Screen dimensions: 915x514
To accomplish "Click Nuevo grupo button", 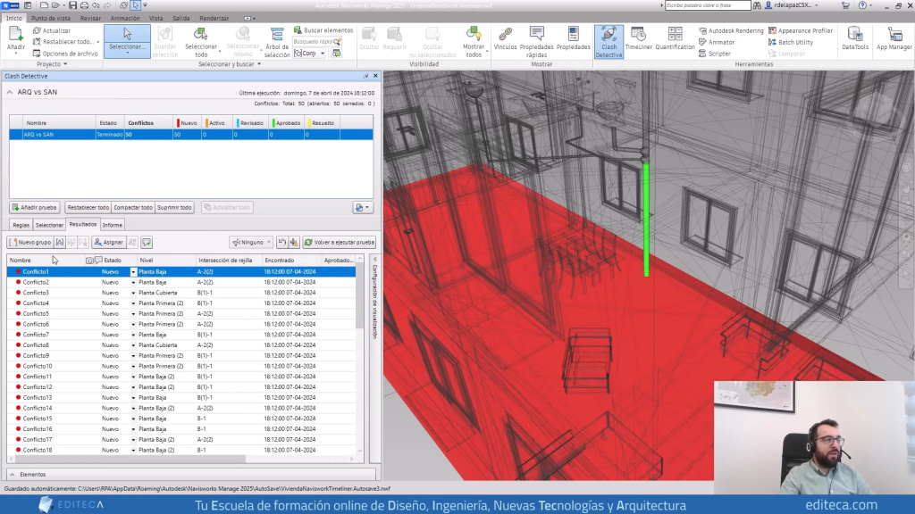I will (31, 243).
